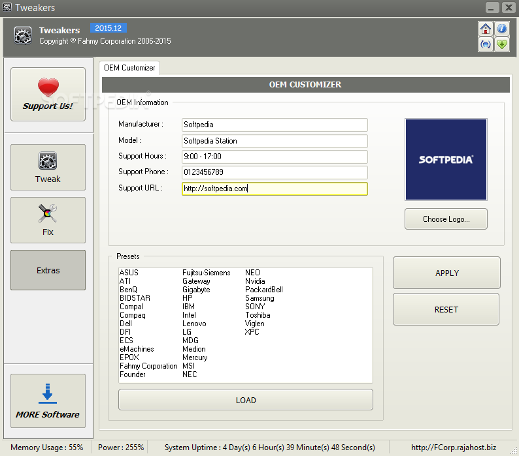
Task: Select the DFI preset
Action: coord(125,332)
